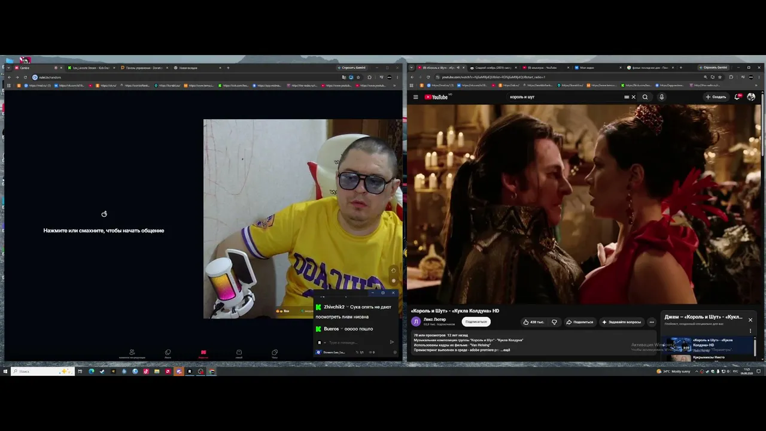Click the Лекс Лютер channel name
The height and width of the screenshot is (431, 766).
pos(434,320)
